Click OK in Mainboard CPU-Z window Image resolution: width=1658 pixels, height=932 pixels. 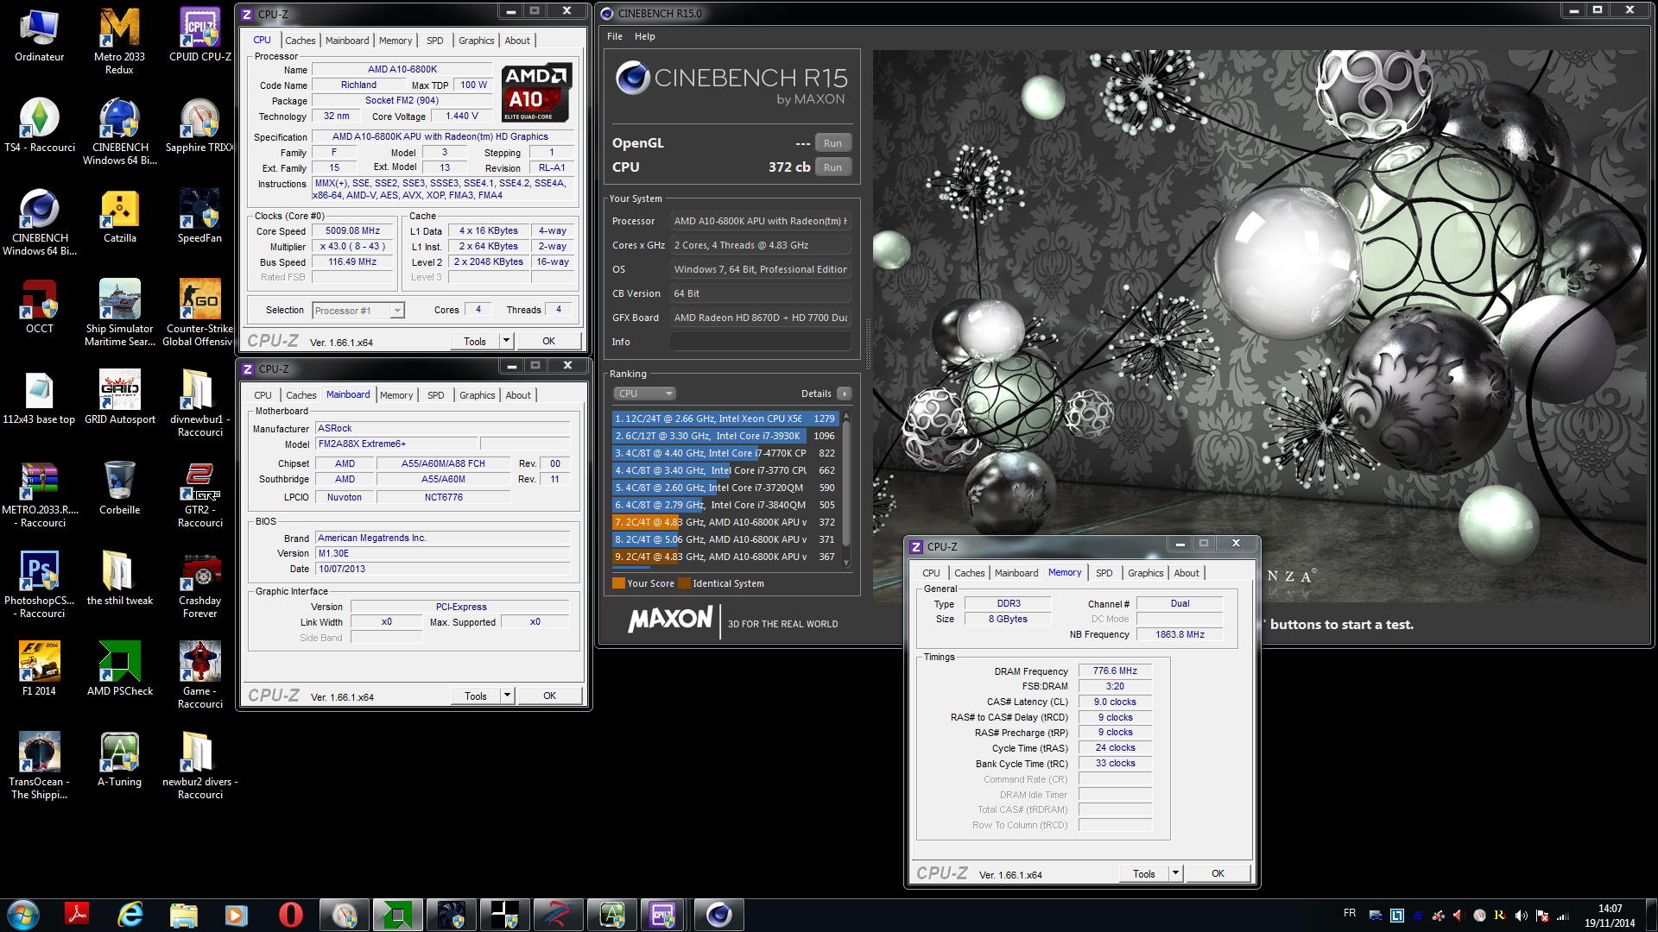pos(549,696)
